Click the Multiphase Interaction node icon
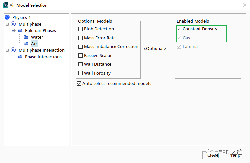Screen dimensions: 250x163 pyautogui.click(x=13, y=50)
